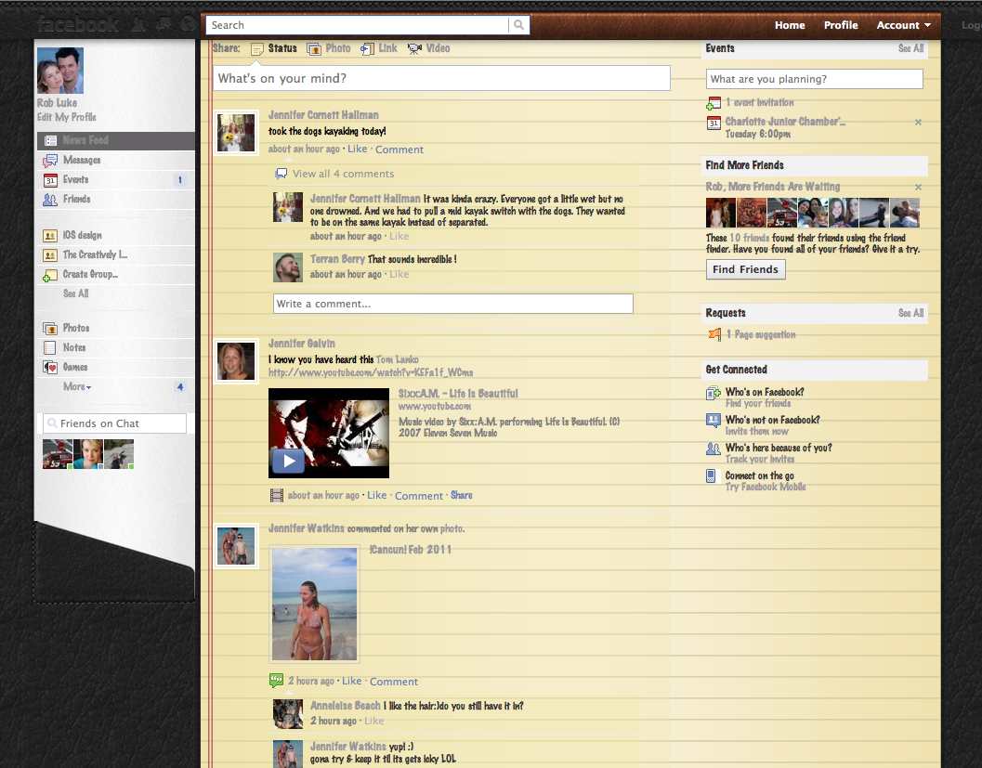Open The Creatively group icon
Image resolution: width=982 pixels, height=768 pixels.
point(50,255)
